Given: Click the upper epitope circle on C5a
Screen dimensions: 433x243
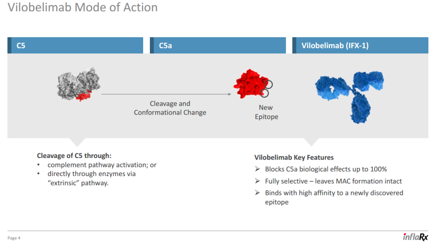Looking at the screenshot, I should (268, 84).
